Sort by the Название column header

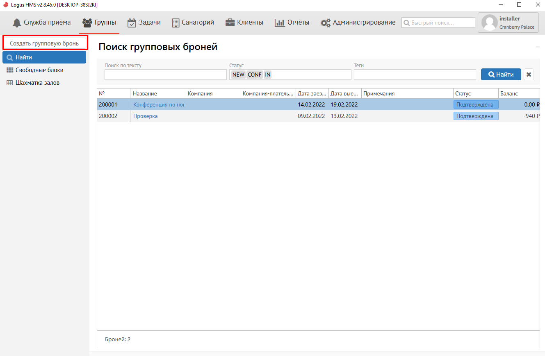coord(158,93)
